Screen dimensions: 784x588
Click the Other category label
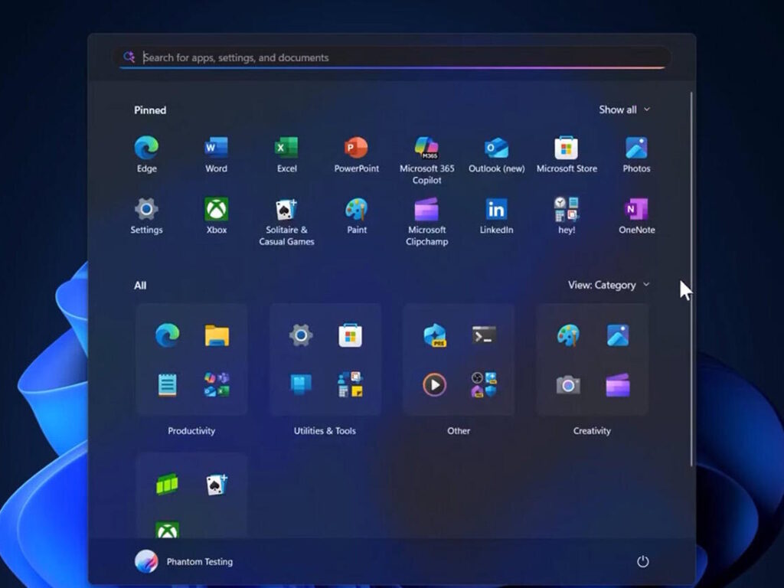[x=459, y=431]
